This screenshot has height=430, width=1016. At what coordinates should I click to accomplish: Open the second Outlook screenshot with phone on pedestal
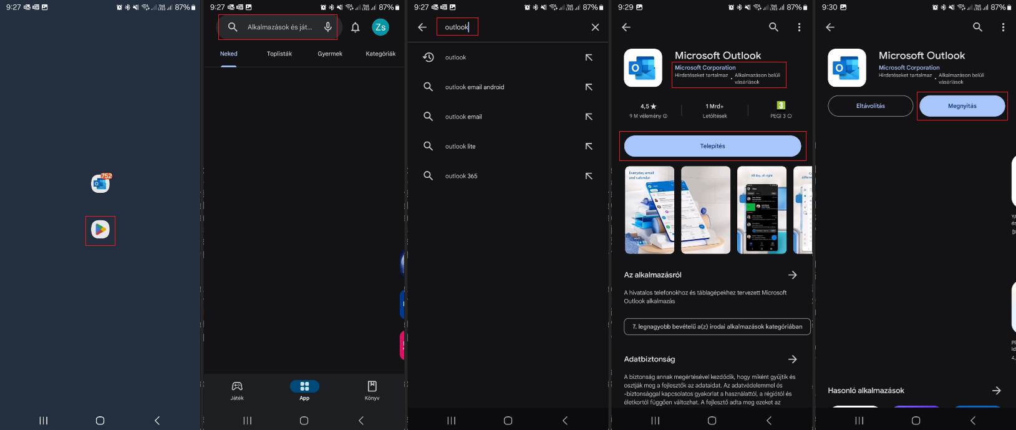point(706,210)
